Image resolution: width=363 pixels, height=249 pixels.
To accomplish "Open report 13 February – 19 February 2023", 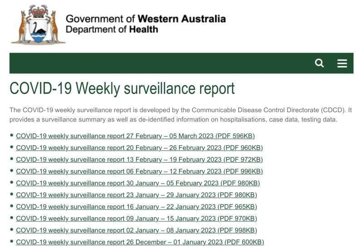I will click(139, 160).
